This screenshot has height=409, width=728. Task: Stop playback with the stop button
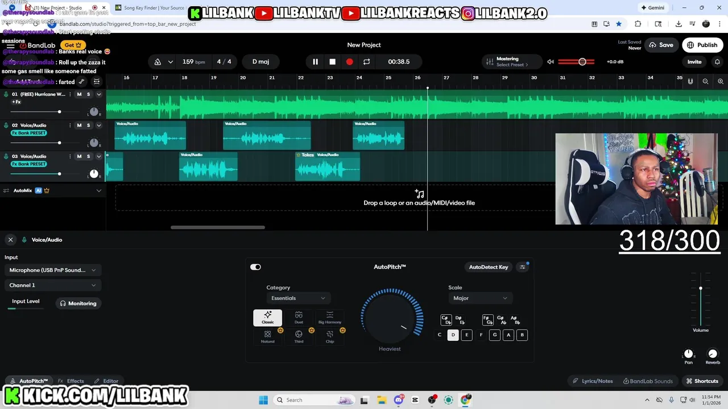pyautogui.click(x=332, y=62)
